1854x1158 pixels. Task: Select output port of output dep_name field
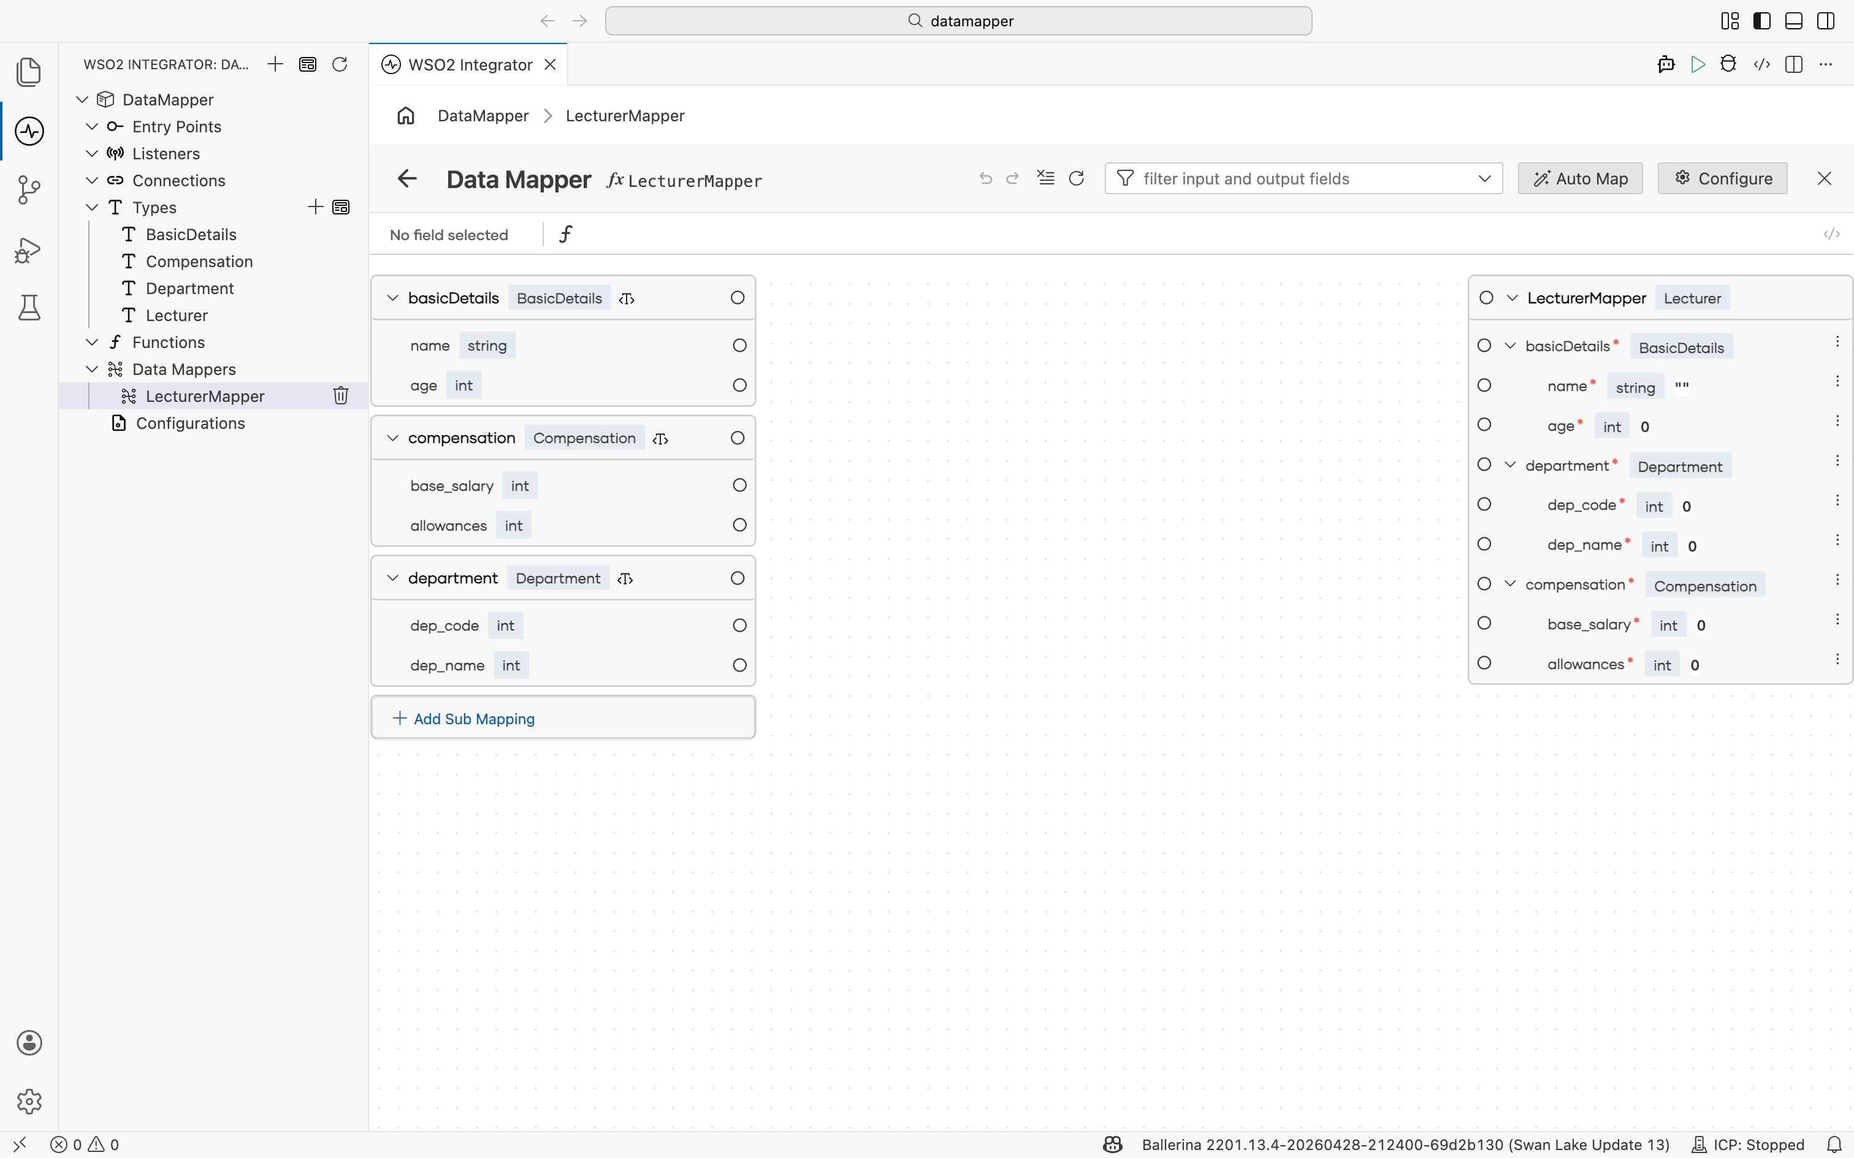tap(1484, 544)
